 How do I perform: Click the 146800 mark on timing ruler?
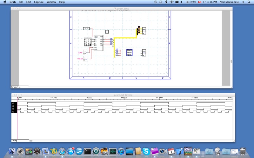pyautogui.click(x=124, y=98)
